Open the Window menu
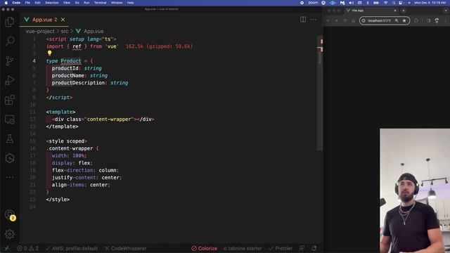 click(117, 3)
